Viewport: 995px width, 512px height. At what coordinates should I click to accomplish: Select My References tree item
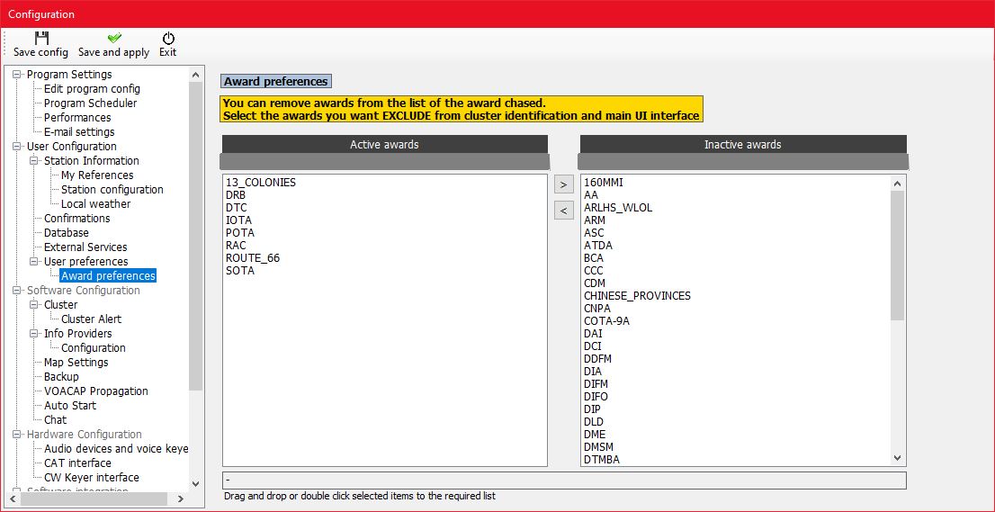coord(97,175)
